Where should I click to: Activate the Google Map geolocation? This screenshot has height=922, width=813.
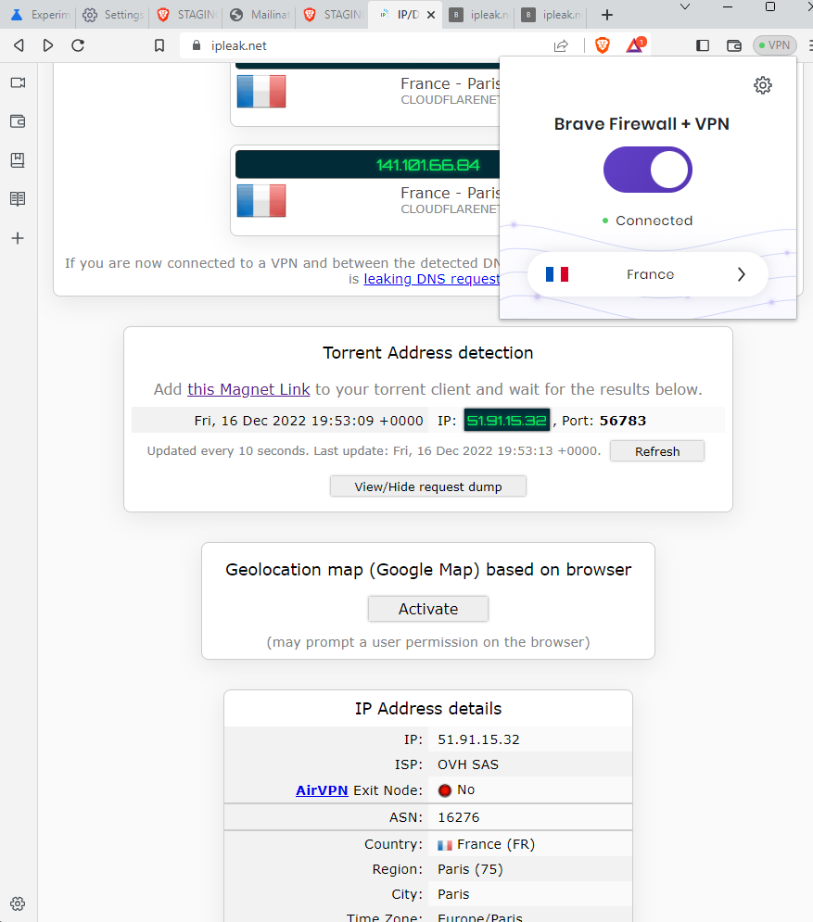point(427,609)
